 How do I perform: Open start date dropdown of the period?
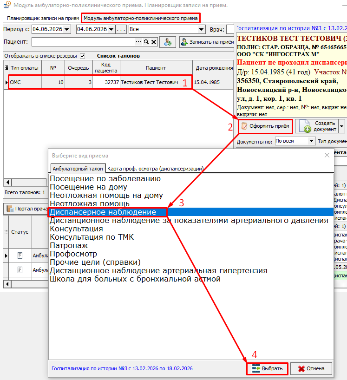coord(67,29)
